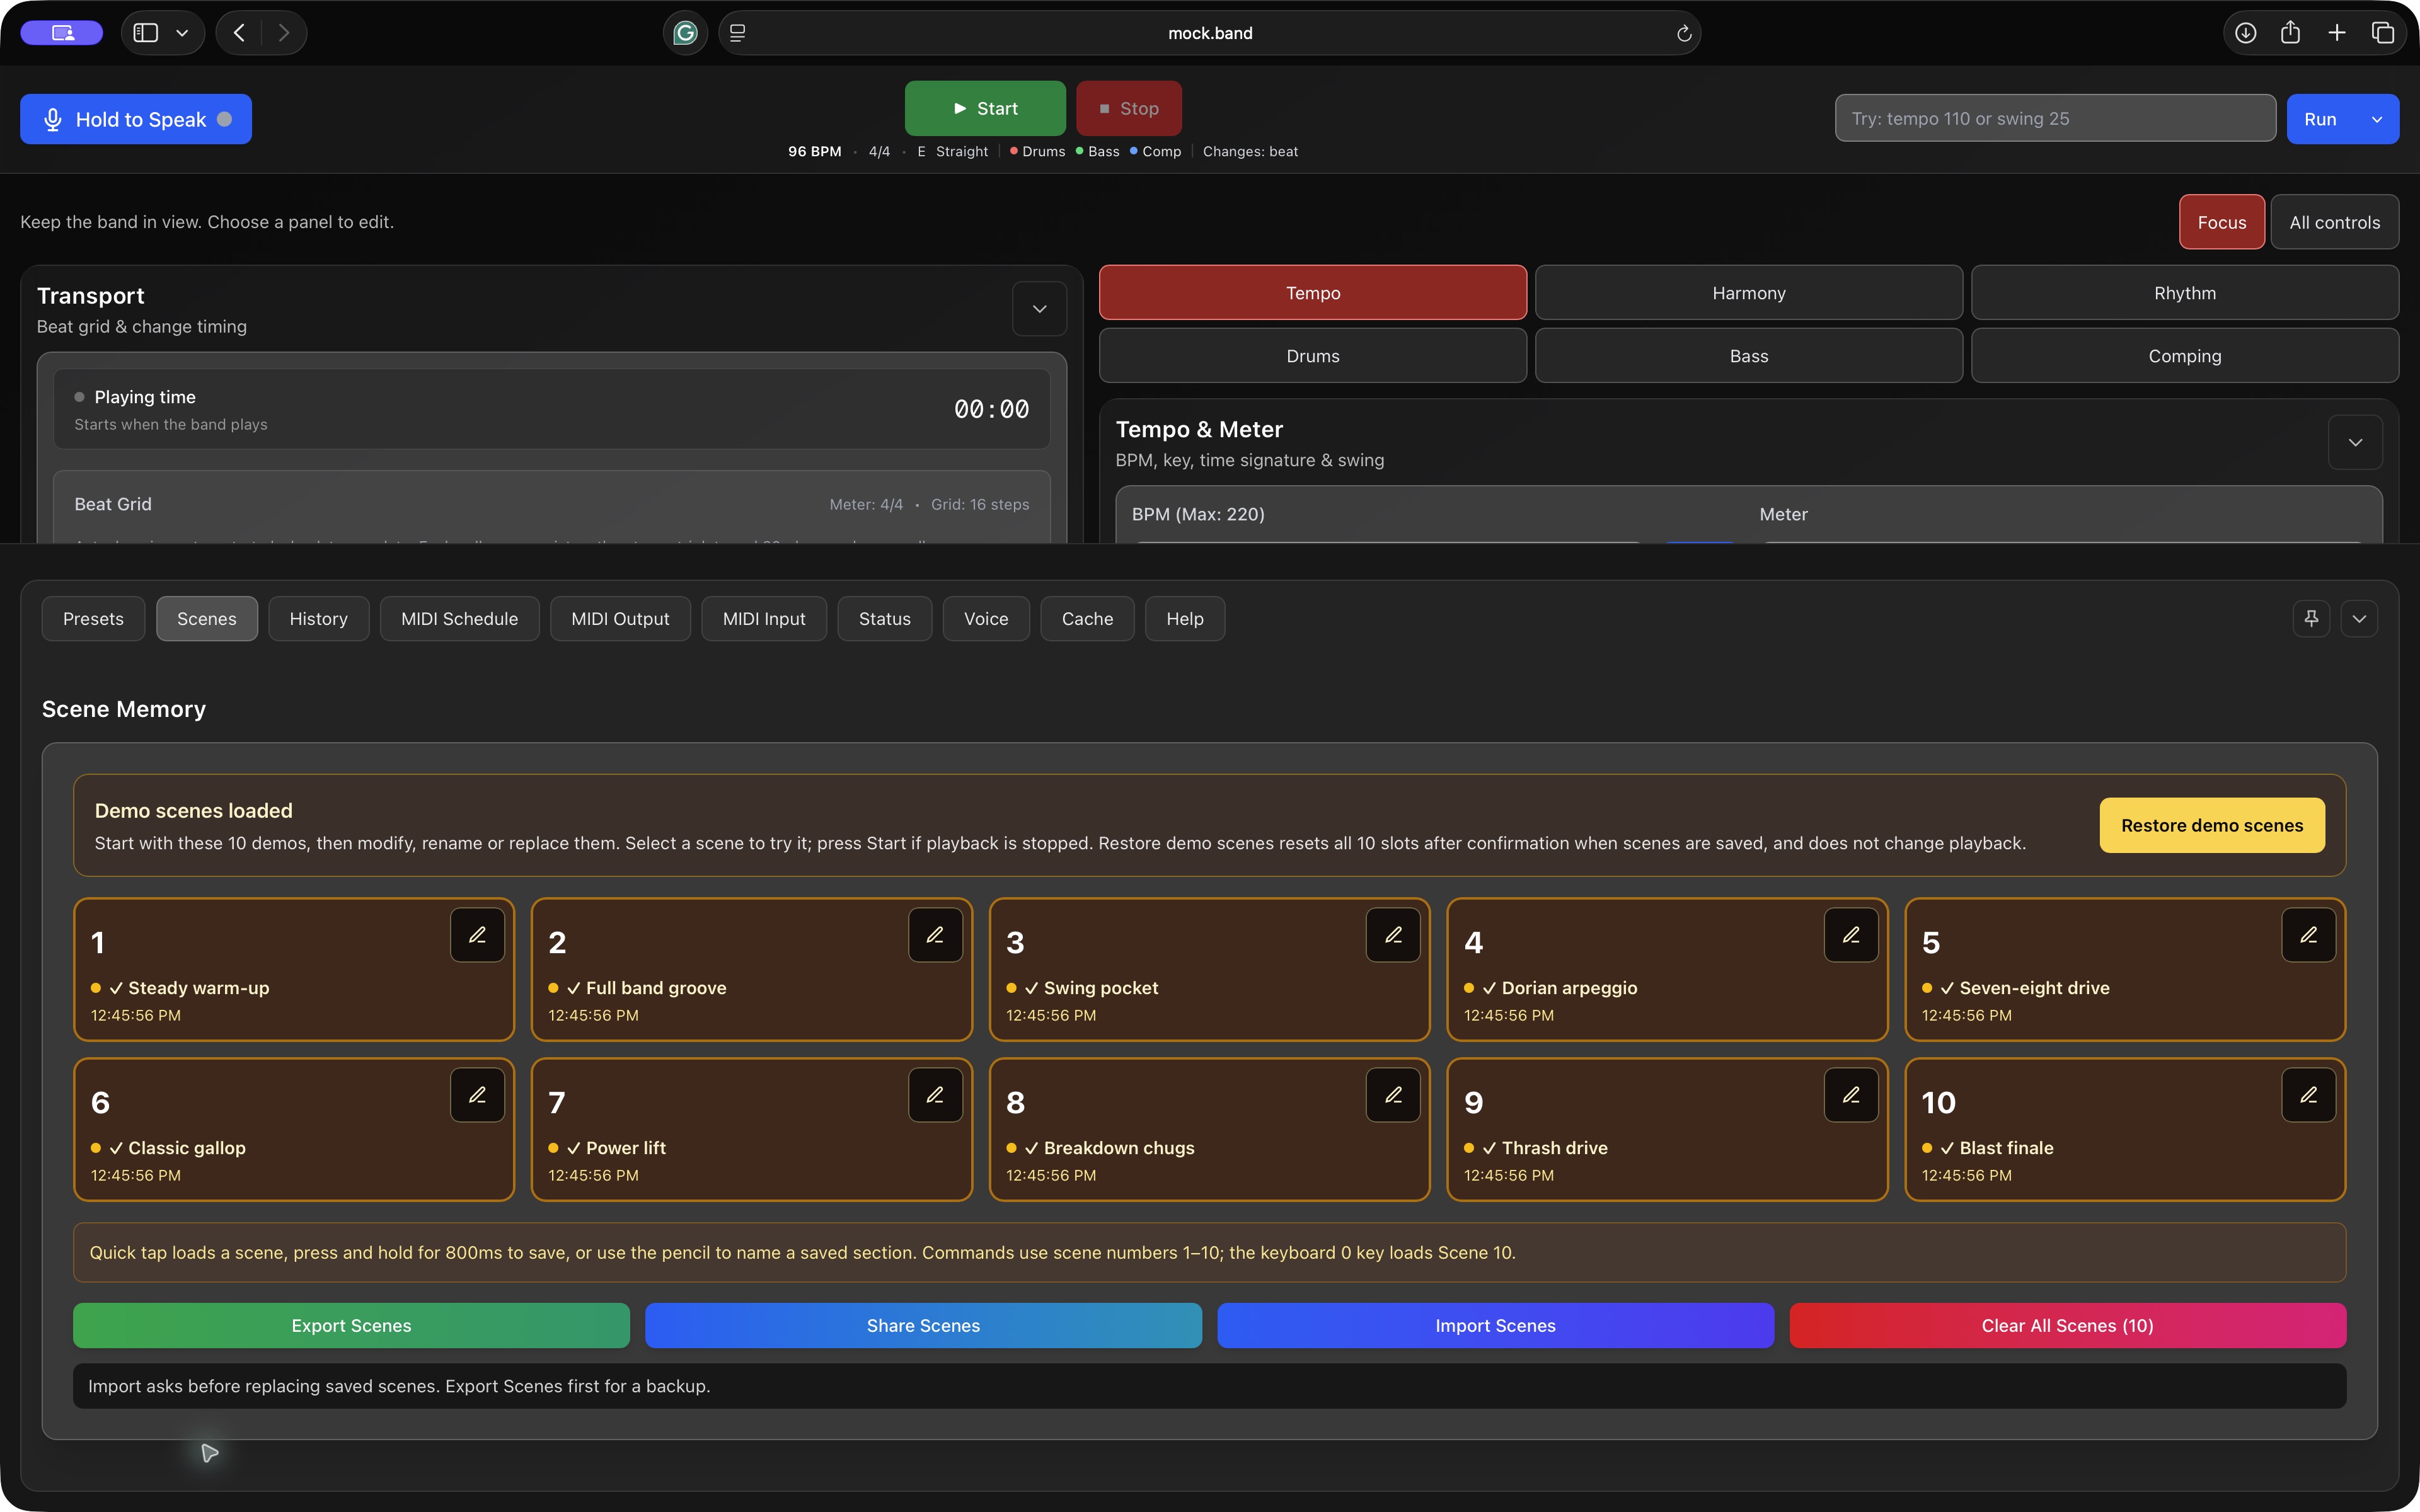Edit the Thrash drive scene name
Viewport: 2420px width, 1512px height.
[1851, 1095]
